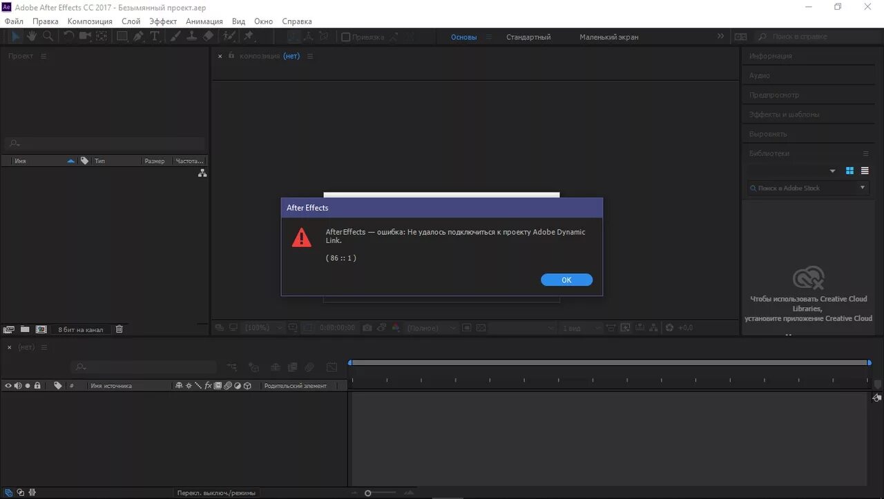884x499 pixels.
Task: Expand the Предпросмотр panel
Action: pyautogui.click(x=774, y=95)
